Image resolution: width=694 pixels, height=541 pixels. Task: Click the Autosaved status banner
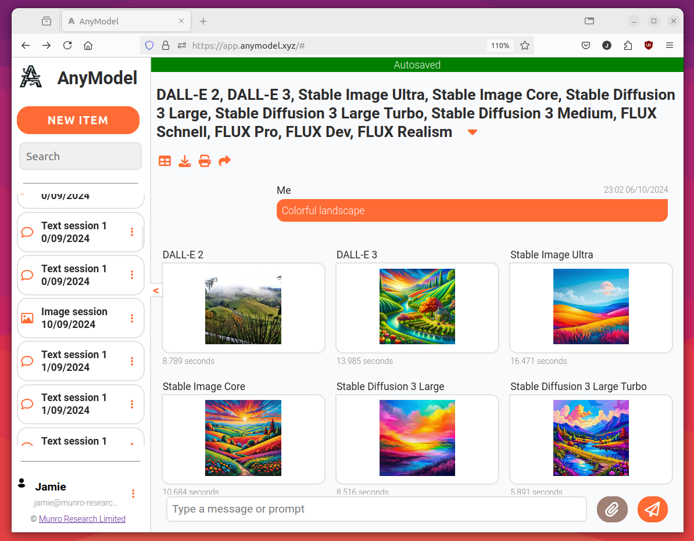(417, 65)
